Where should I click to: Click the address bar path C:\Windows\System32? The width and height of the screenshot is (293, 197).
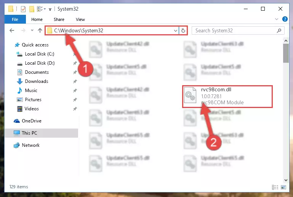point(78,30)
